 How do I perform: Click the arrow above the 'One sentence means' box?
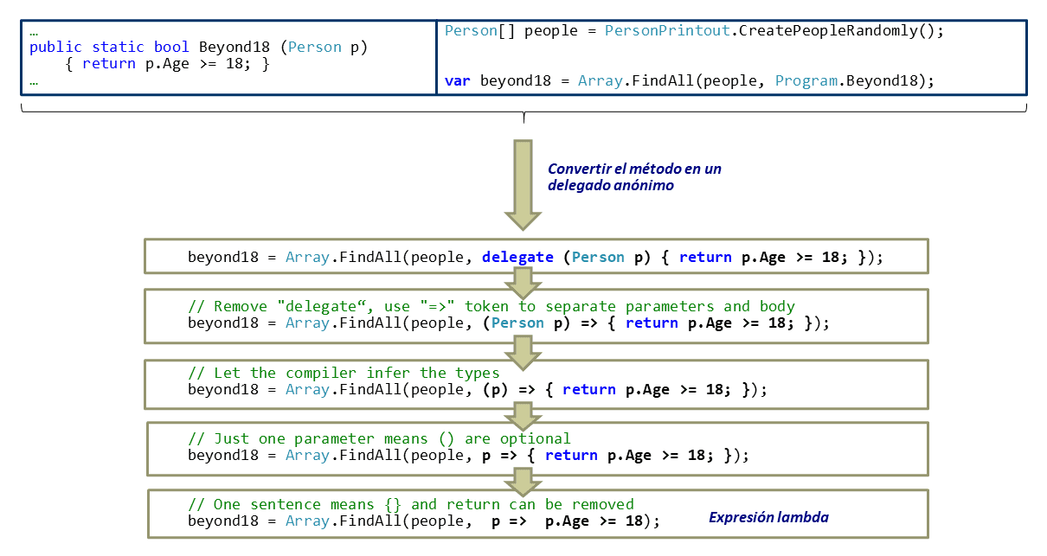coord(523,482)
